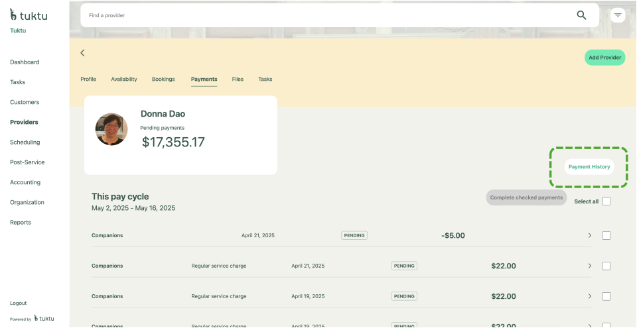Click the search magnifier icon

point(581,15)
